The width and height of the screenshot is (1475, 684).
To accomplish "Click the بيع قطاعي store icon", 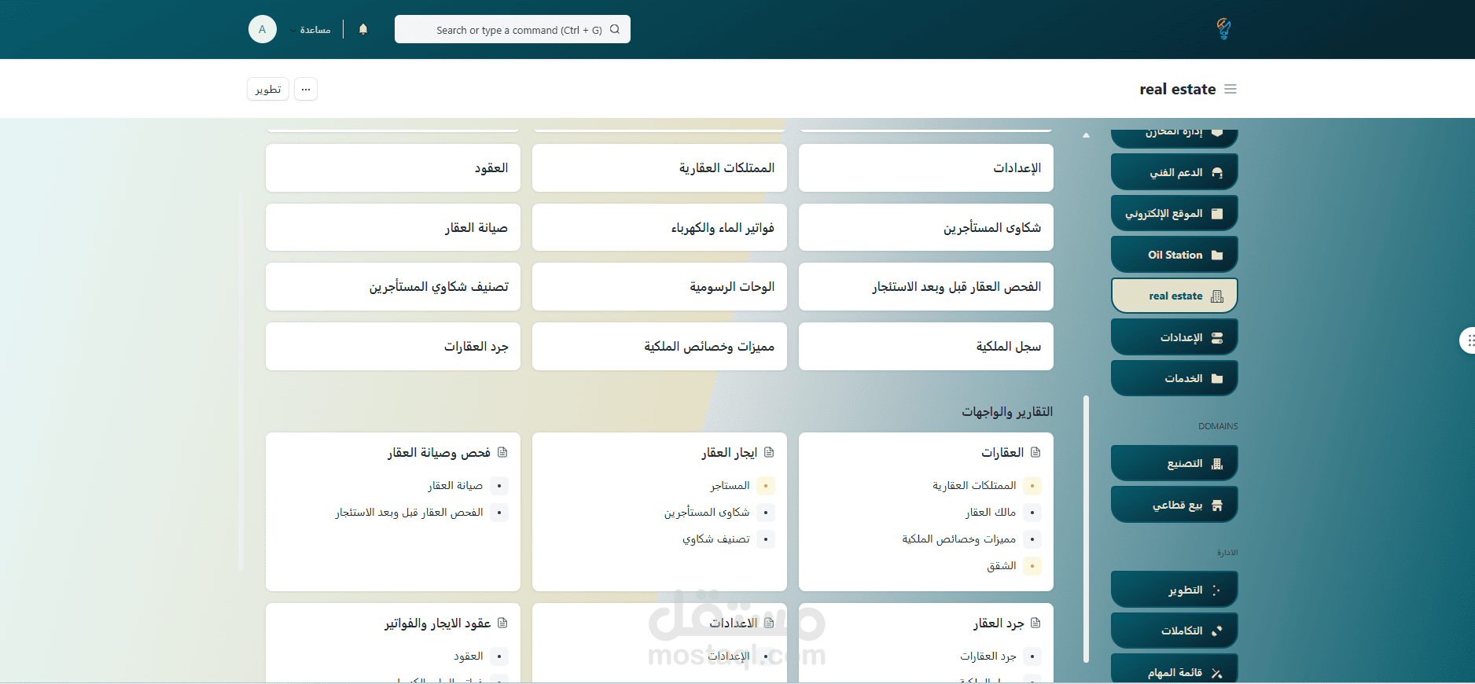I will point(1217,506).
